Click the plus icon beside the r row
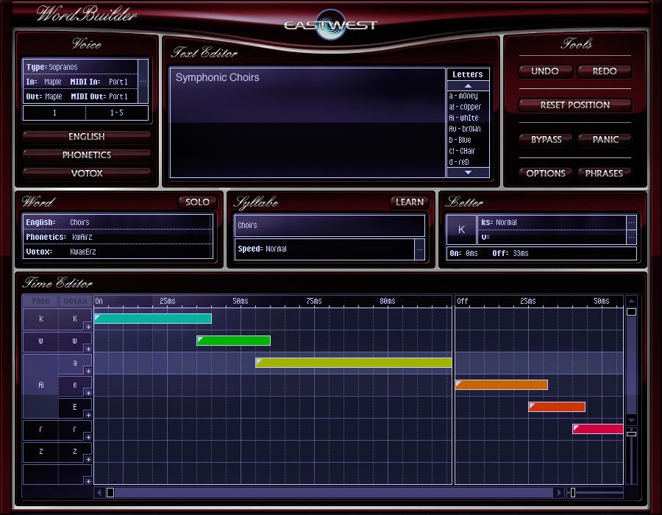This screenshot has width=662, height=515. [x=88, y=437]
